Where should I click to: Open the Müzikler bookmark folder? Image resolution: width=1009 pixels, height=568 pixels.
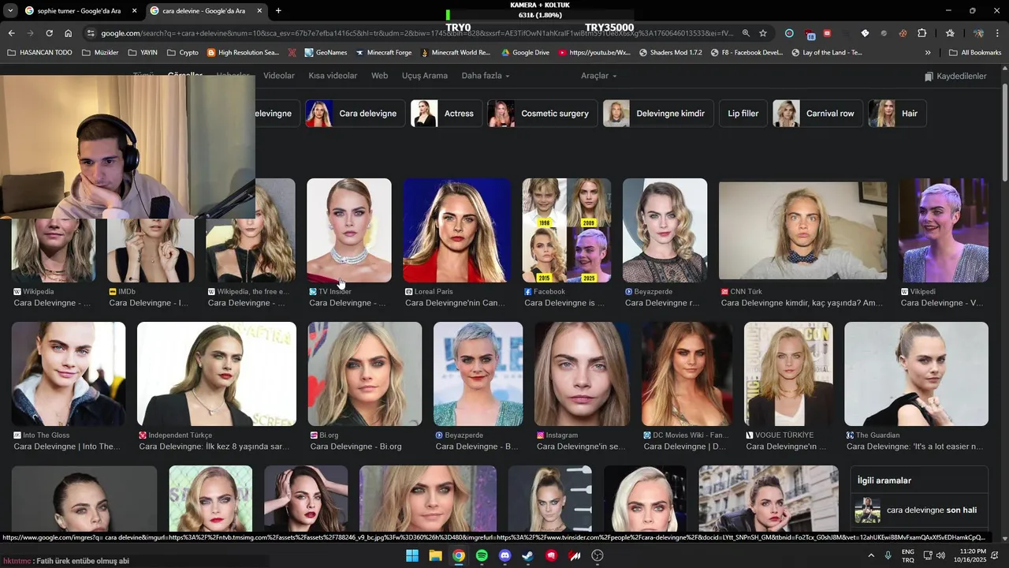[100, 53]
